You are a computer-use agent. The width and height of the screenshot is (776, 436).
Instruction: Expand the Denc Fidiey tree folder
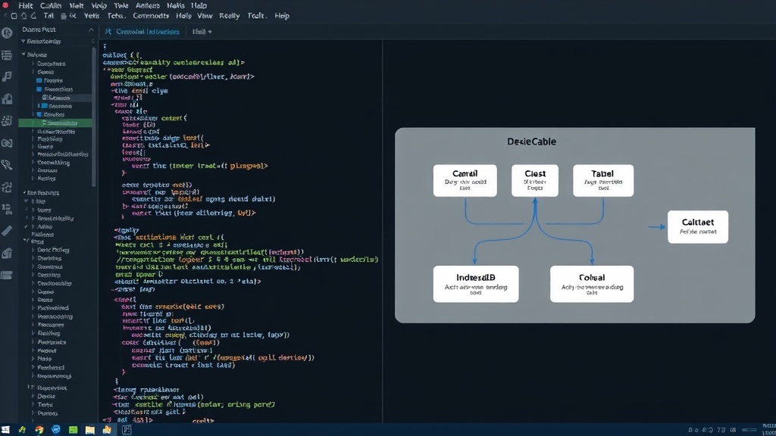pyautogui.click(x=33, y=250)
